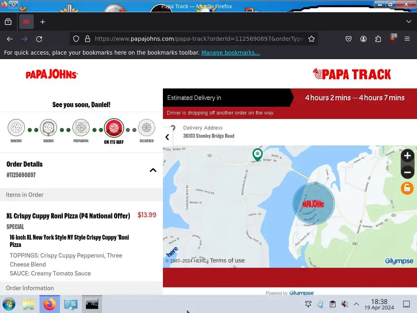This screenshot has width=417, height=313.
Task: Click the Powered by Glympse link
Action: 290,293
